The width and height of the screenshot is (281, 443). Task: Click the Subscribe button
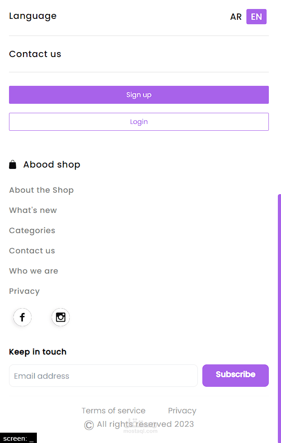point(236,376)
